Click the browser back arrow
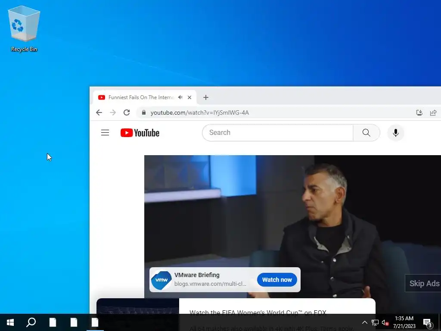Screen dimensions: 441x331 (99, 112)
